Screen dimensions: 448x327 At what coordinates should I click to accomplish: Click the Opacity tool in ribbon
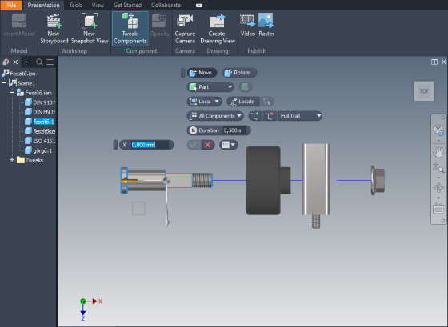click(x=159, y=26)
